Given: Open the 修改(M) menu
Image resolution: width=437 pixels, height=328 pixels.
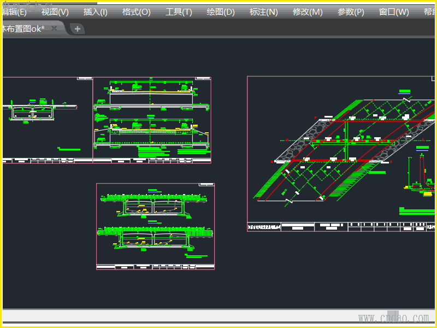Looking at the screenshot, I should 308,12.
